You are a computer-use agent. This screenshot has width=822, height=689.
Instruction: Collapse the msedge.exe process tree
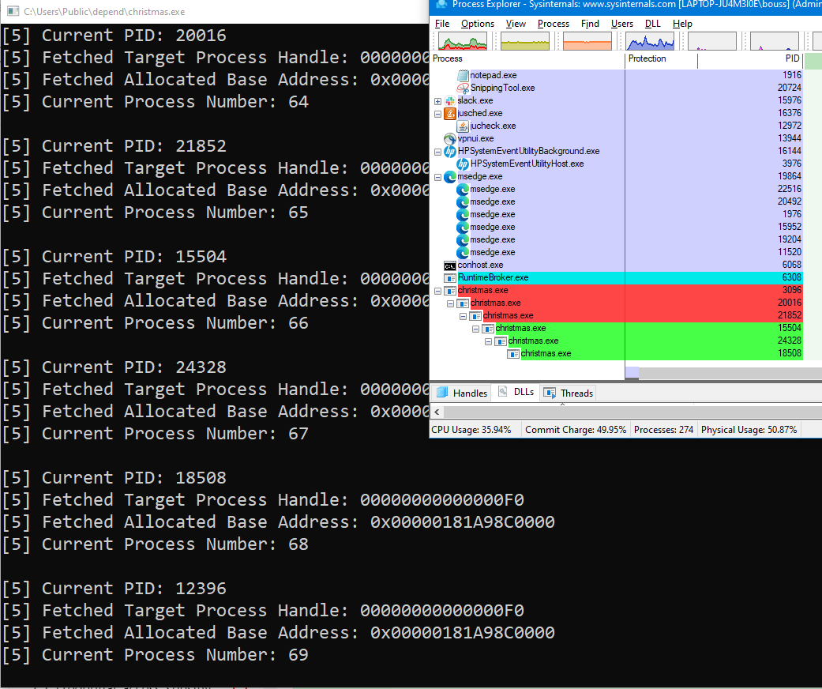tap(437, 177)
